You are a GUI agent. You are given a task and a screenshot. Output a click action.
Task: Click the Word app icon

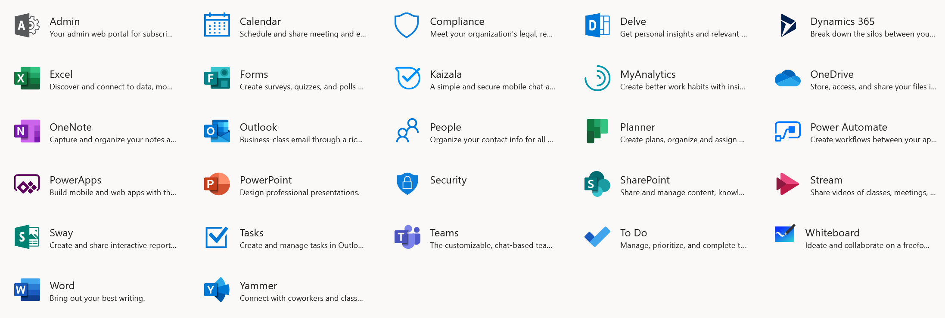coord(27,290)
